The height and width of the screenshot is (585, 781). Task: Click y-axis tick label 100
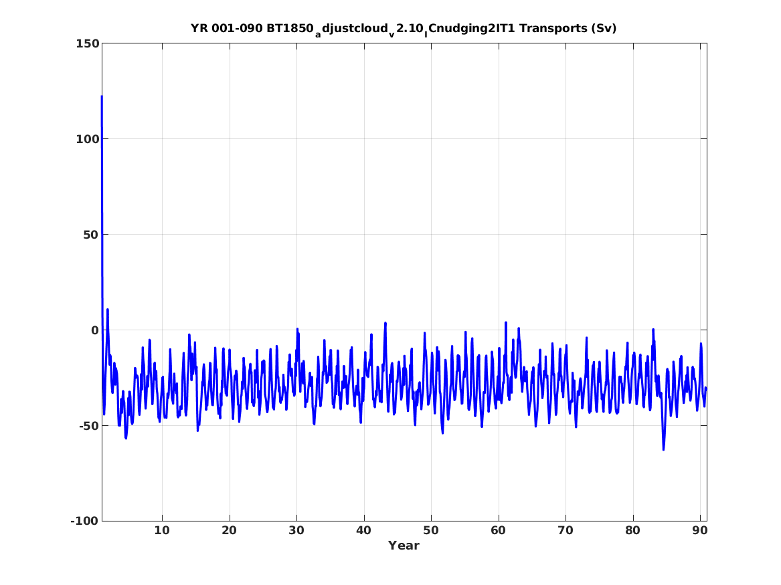pyautogui.click(x=88, y=139)
